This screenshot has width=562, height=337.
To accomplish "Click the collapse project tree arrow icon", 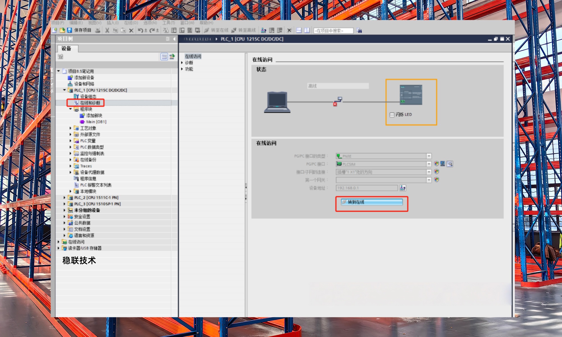I will pos(174,39).
